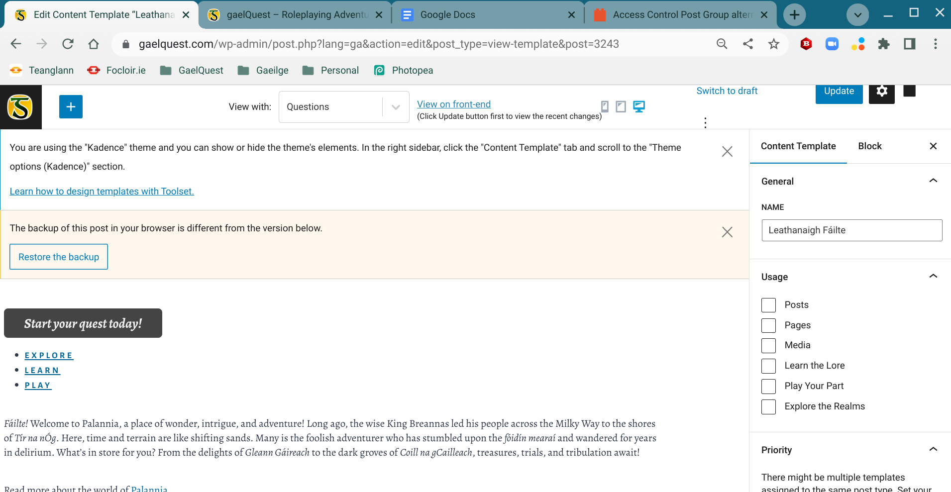Switch to the Content Template tab
The height and width of the screenshot is (492, 951).
coord(798,146)
